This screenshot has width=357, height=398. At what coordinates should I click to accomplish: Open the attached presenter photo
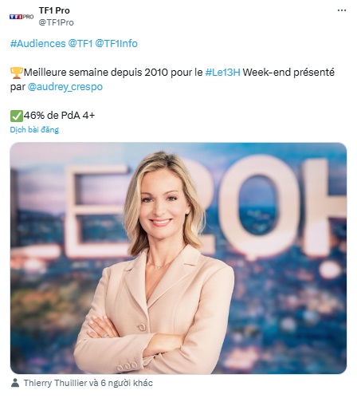(178, 258)
